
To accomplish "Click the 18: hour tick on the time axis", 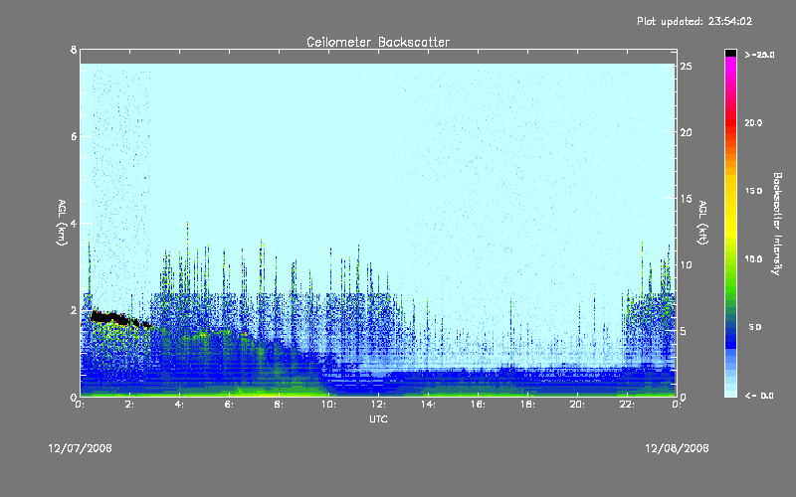I will 527,405.
